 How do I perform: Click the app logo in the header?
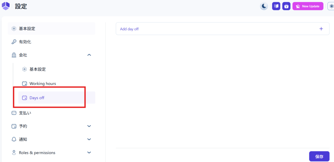(x=6, y=6)
